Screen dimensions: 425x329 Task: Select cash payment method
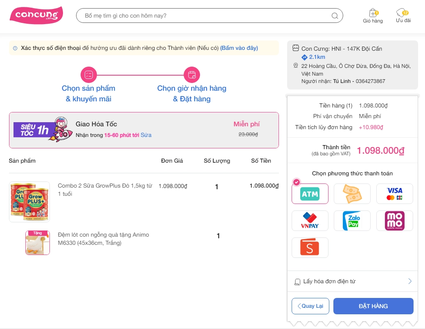352,194
